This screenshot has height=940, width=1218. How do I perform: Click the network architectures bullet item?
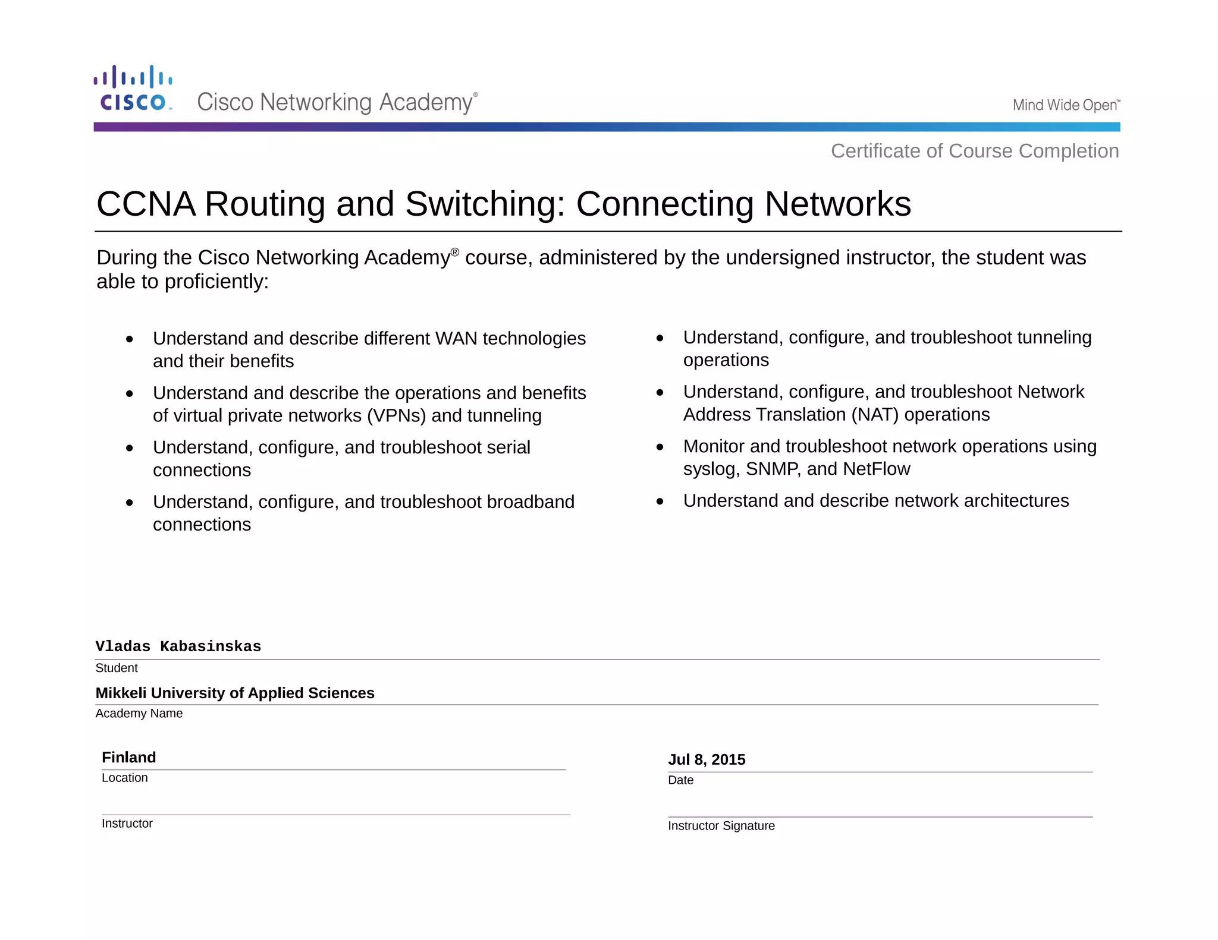(x=875, y=501)
